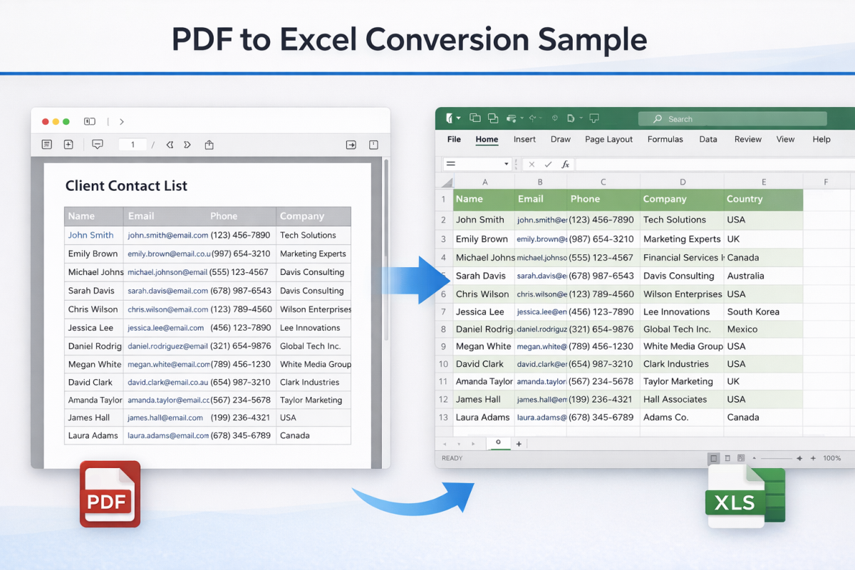Click the zoom slider in Excel status bar
This screenshot has width=855, height=570.
click(x=771, y=458)
